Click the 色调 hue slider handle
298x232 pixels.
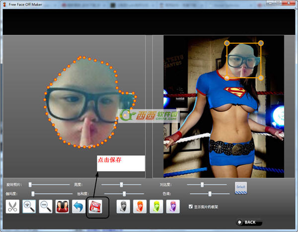[210, 193]
